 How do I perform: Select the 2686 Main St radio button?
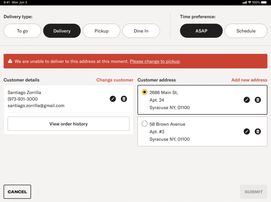pos(144,92)
